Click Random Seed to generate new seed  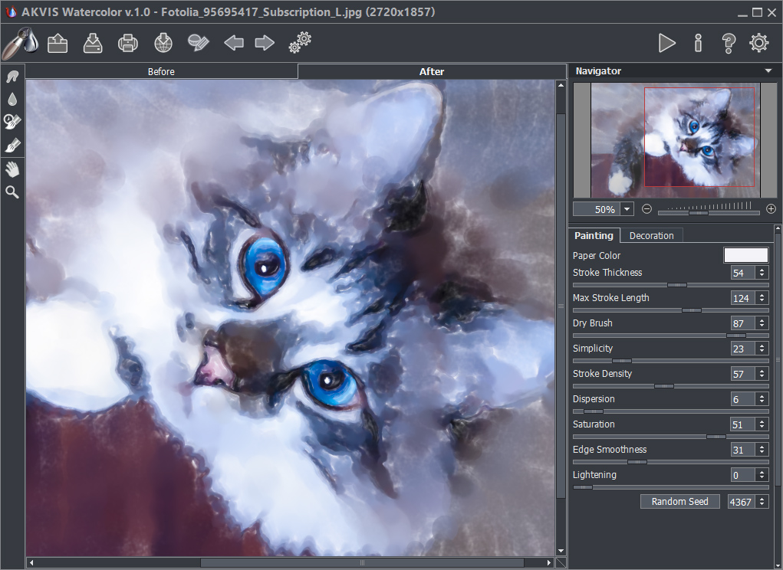pos(679,501)
